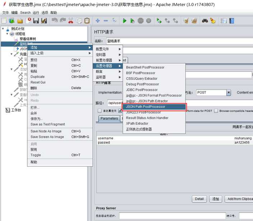
Task: Expand the 前置处理器 submenu
Action: 108,60
